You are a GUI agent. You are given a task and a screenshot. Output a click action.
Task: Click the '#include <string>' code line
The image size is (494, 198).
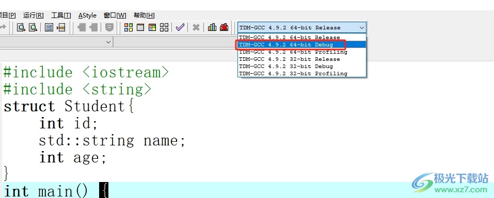pos(77,89)
